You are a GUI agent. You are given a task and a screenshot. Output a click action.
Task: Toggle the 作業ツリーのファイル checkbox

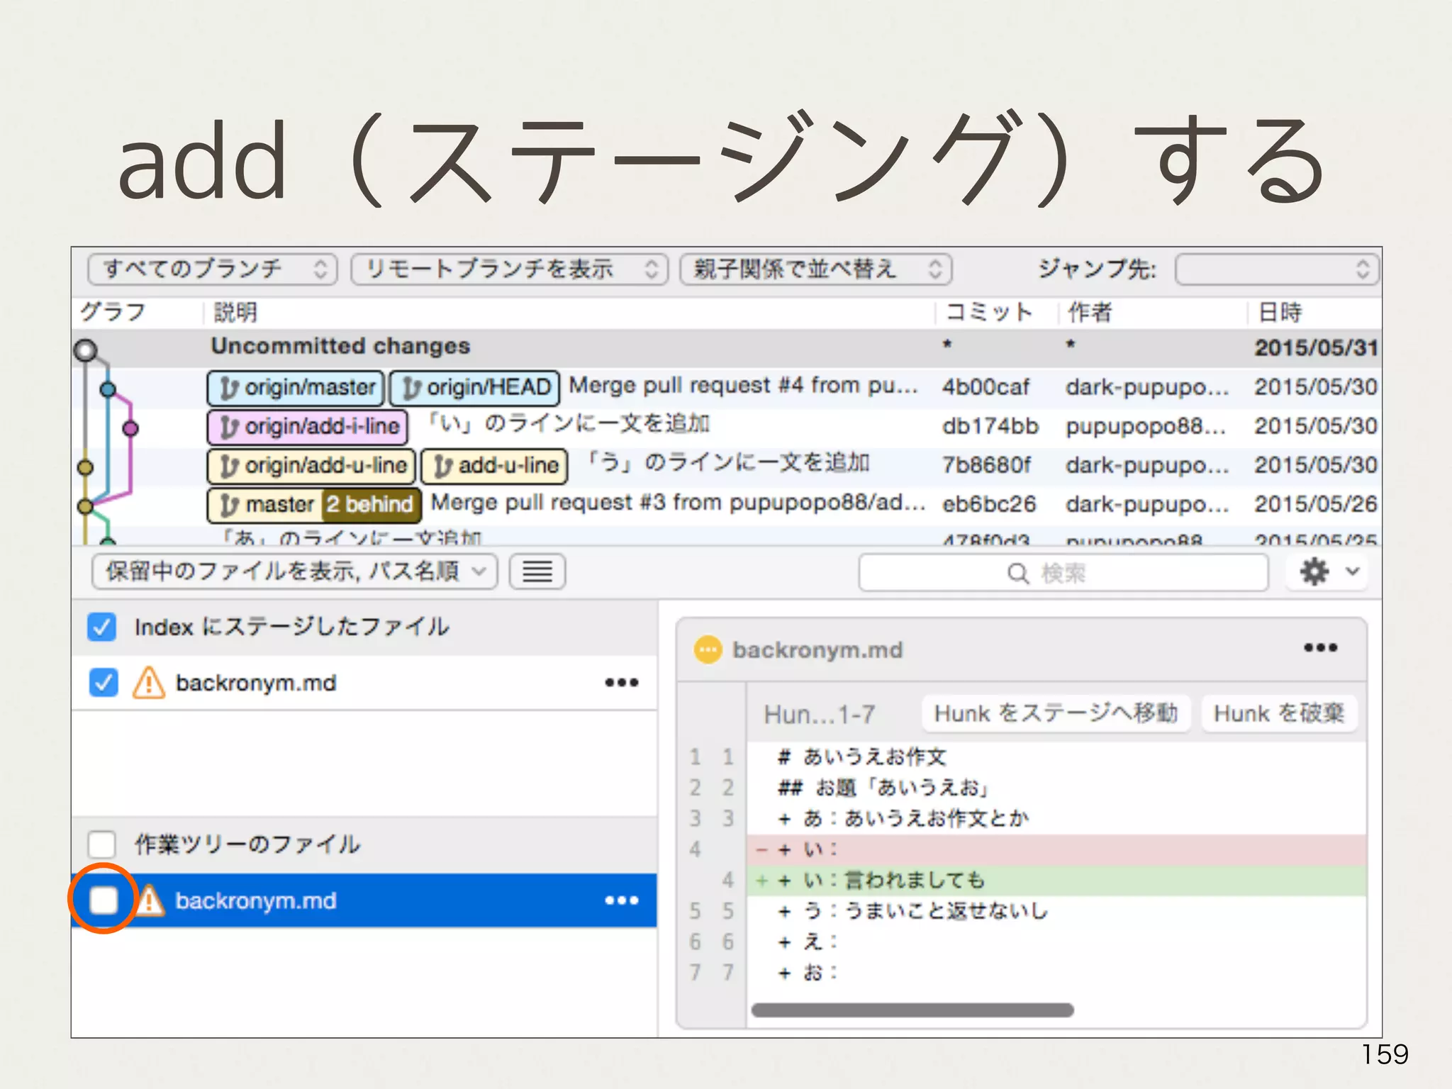pyautogui.click(x=102, y=844)
